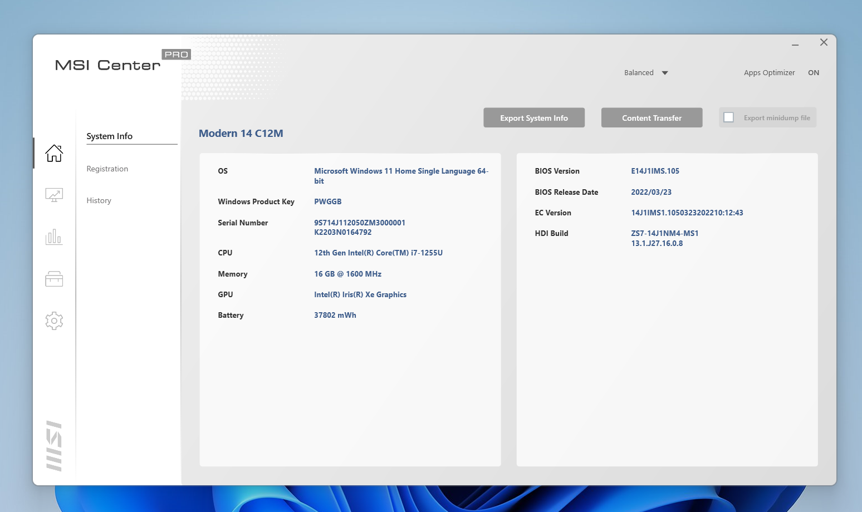Check the Export minidump file checkbox

click(x=728, y=117)
